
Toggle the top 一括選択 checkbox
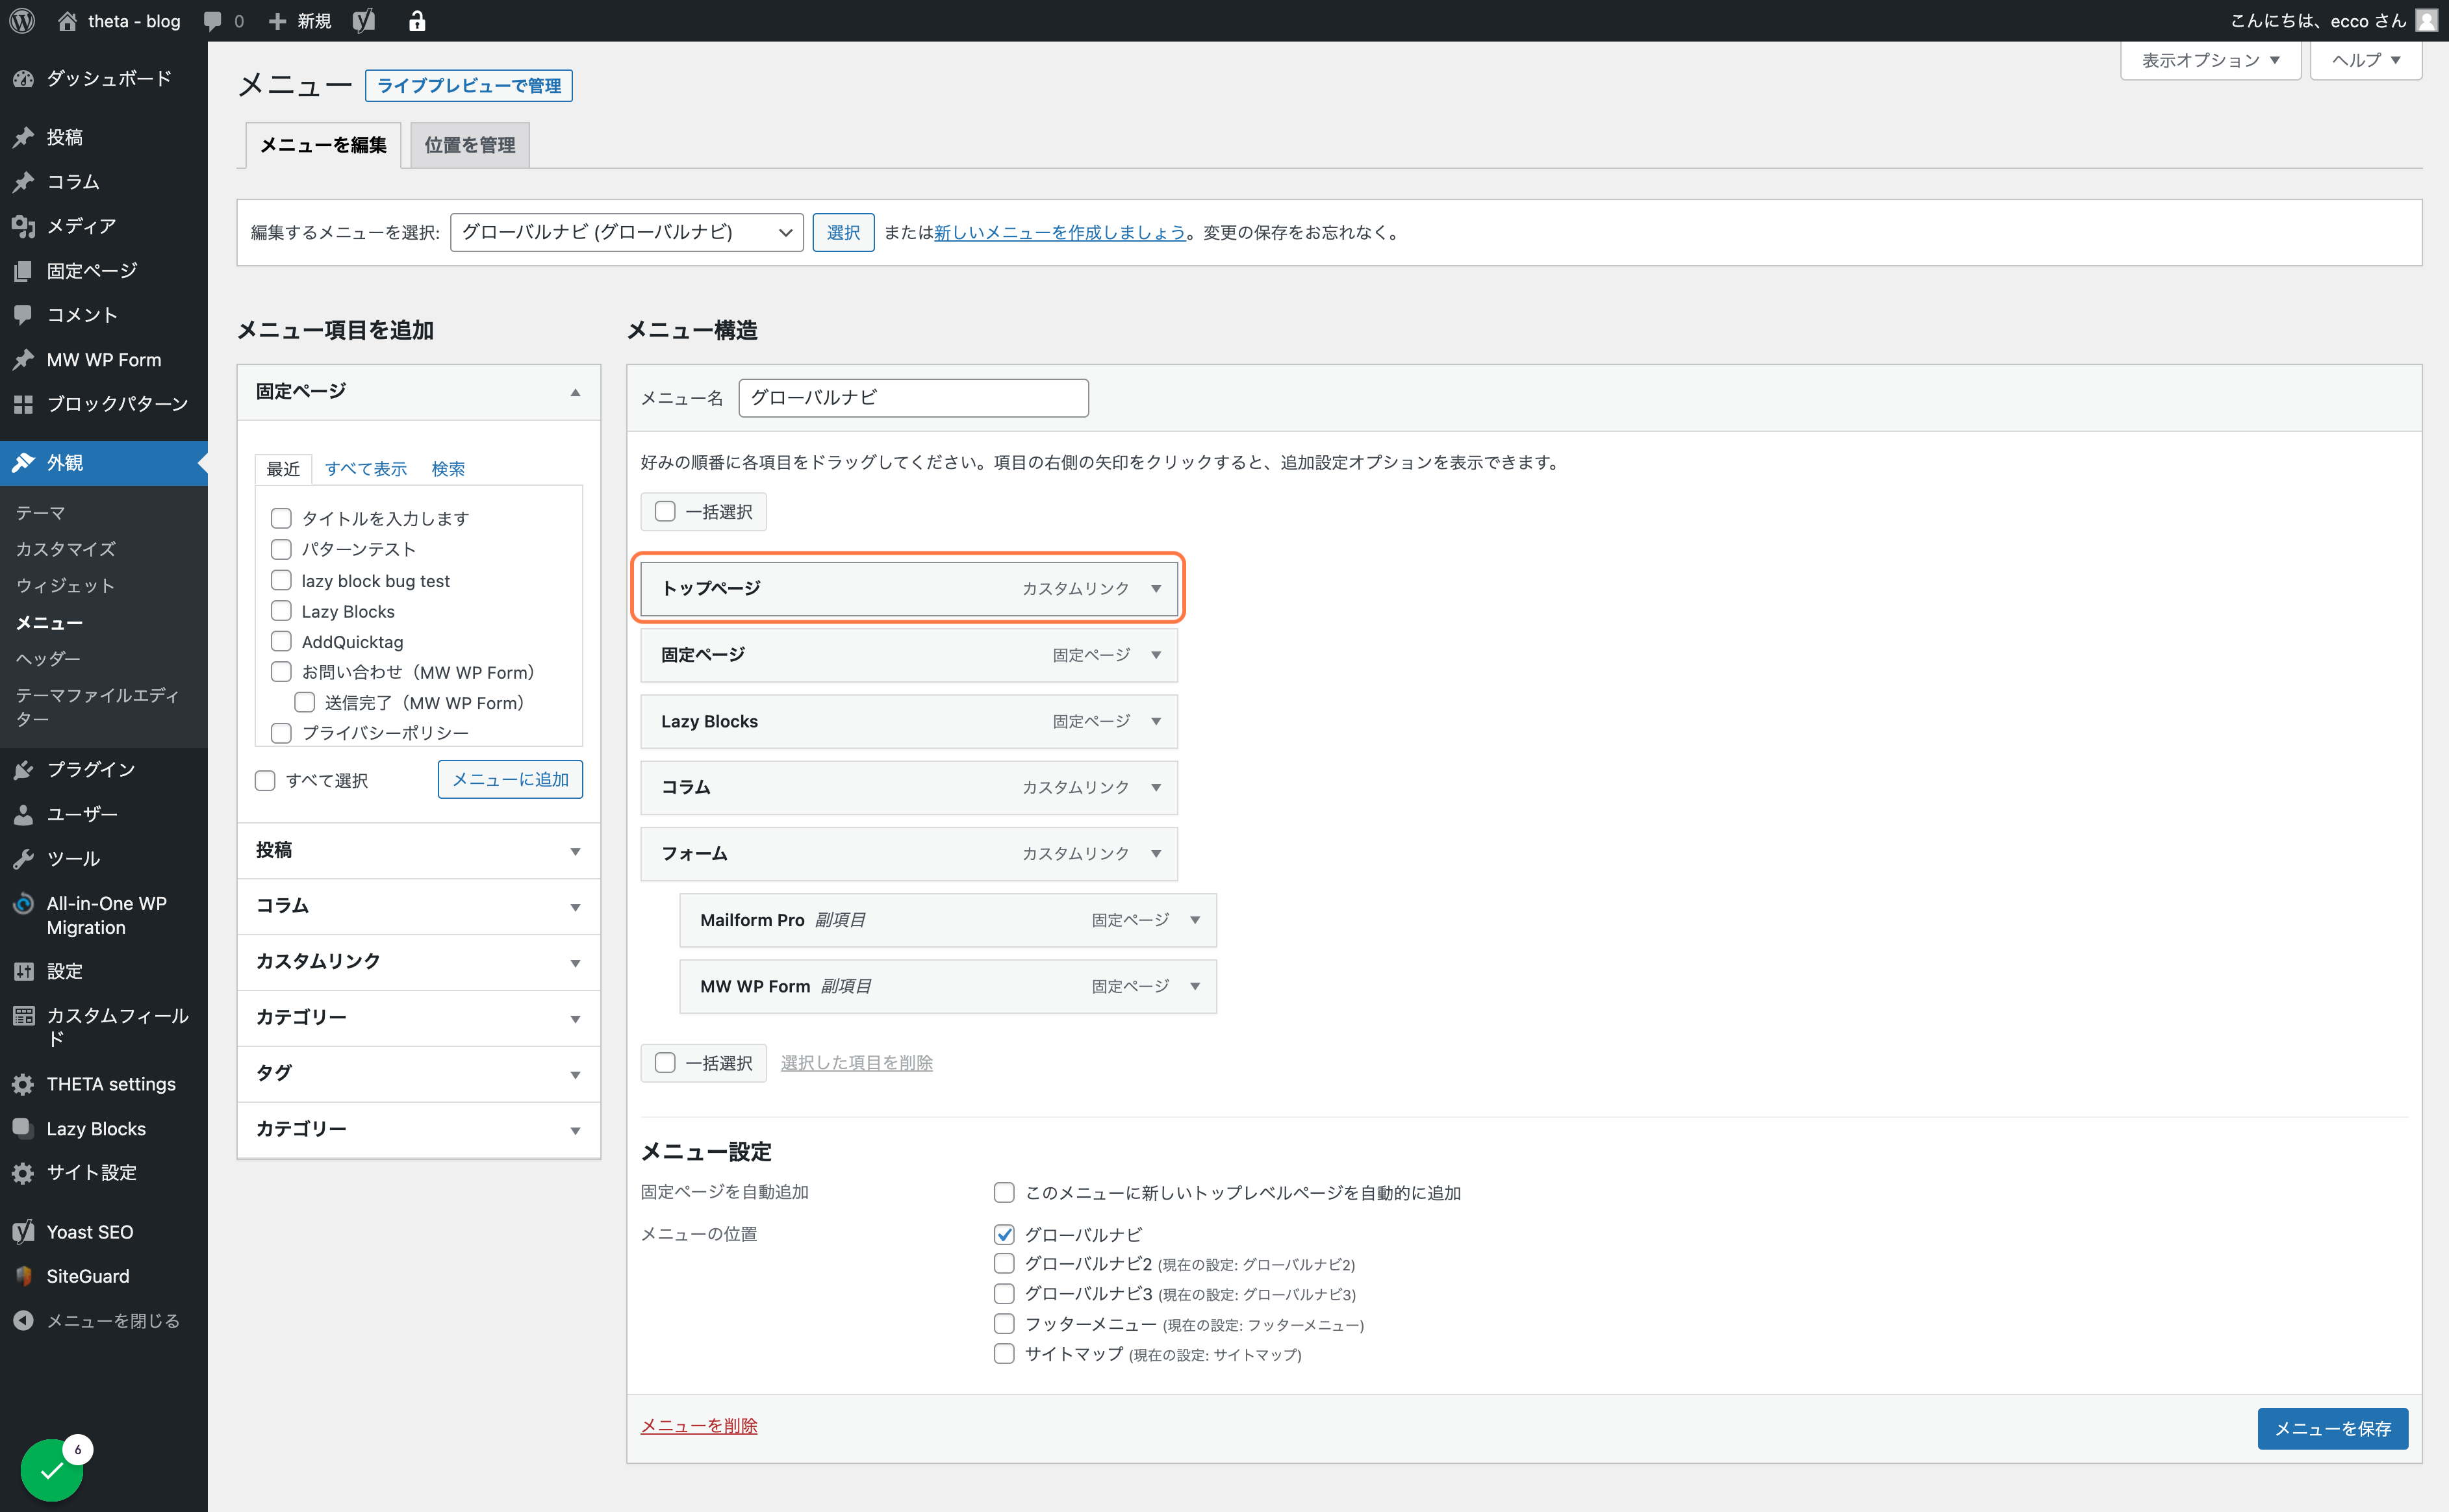coord(665,512)
